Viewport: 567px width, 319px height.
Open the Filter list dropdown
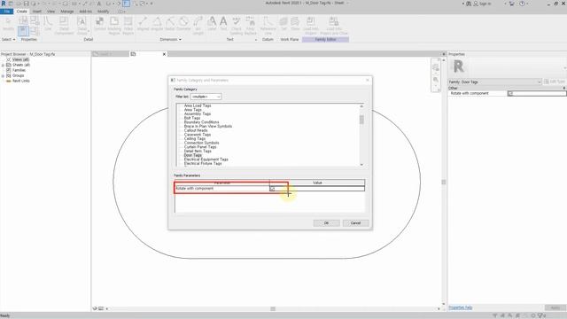pos(206,97)
